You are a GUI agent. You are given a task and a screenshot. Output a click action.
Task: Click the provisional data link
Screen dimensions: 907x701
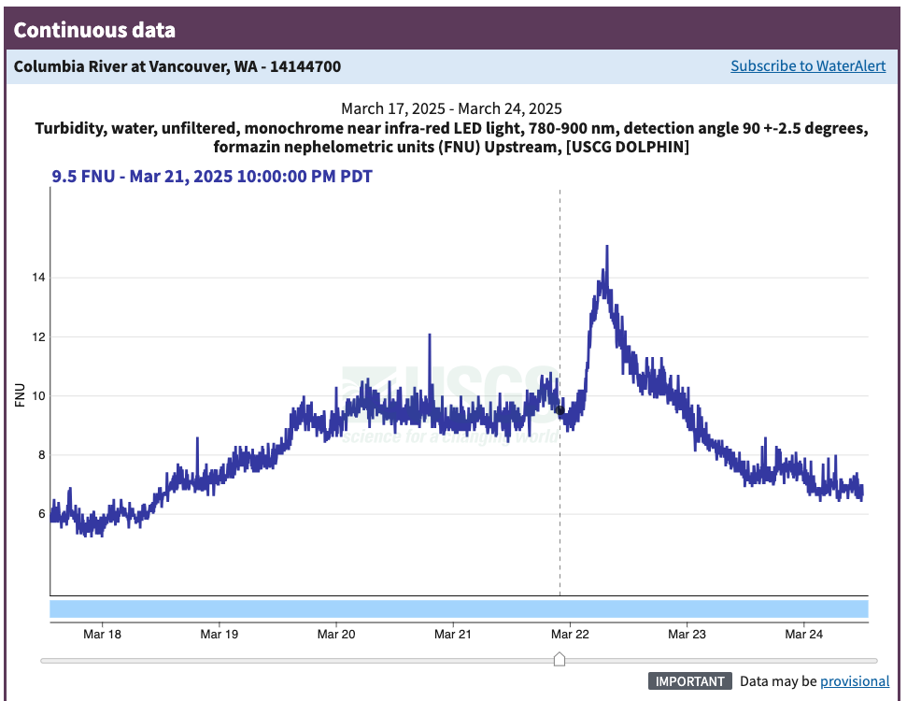(x=854, y=681)
